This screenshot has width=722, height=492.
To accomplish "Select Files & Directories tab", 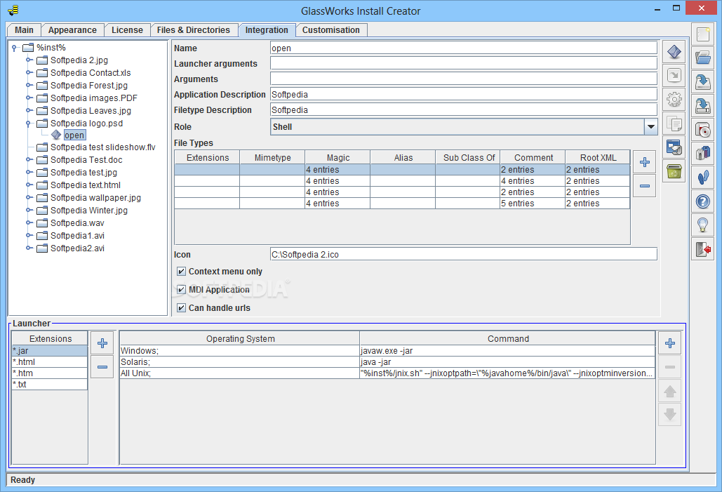I will tap(193, 30).
